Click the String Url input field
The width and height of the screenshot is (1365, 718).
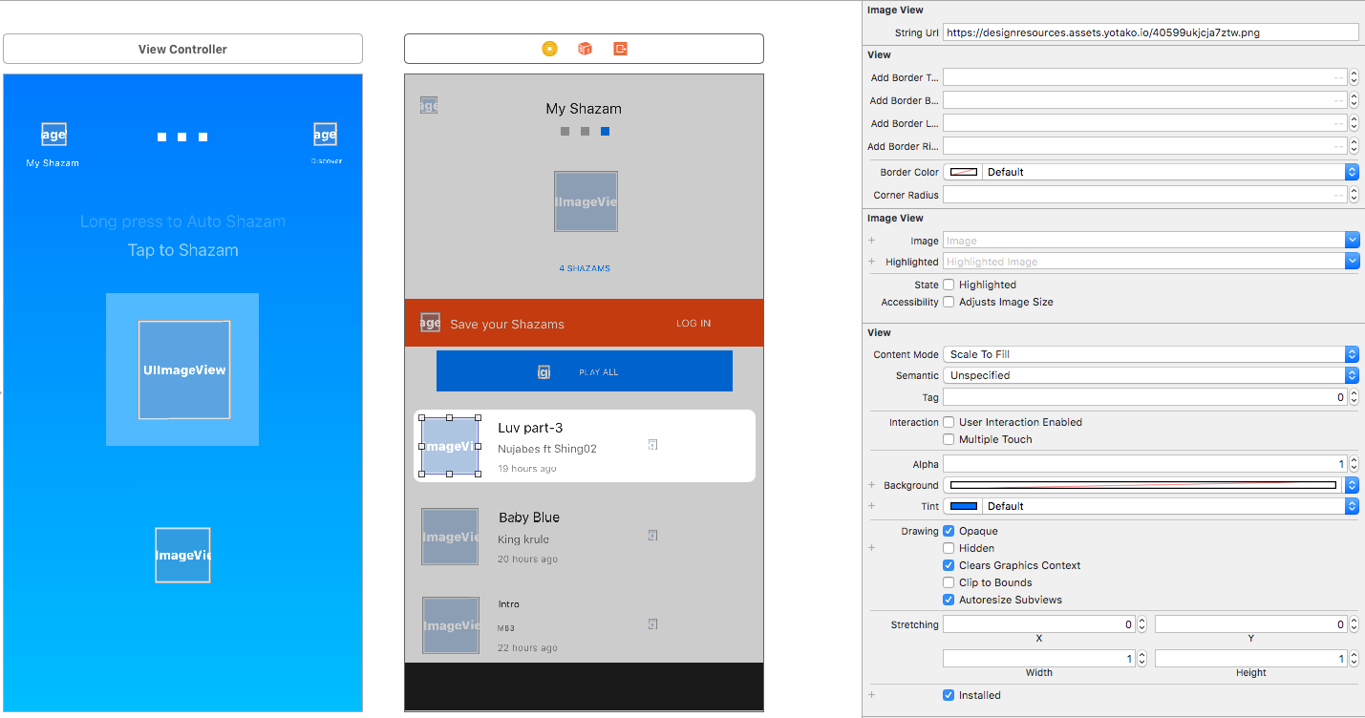(1150, 32)
